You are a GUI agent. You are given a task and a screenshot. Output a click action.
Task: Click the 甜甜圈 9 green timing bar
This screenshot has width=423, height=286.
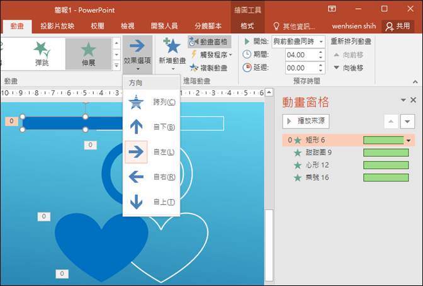tap(386, 152)
